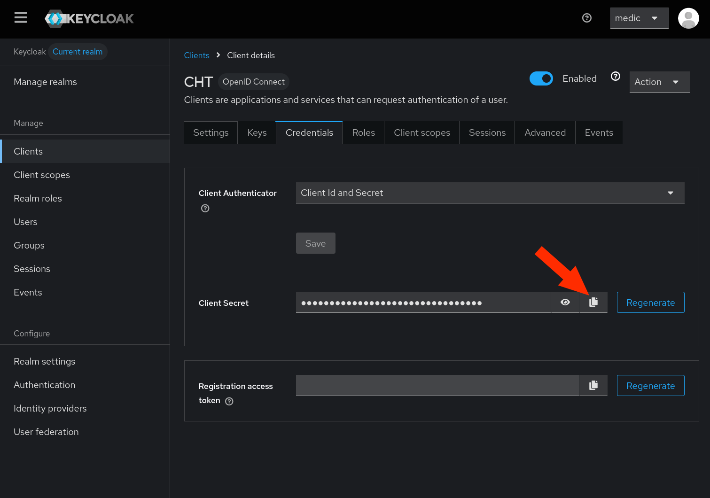The width and height of the screenshot is (710, 498).
Task: Open the help icon in top bar
Action: [x=587, y=18]
